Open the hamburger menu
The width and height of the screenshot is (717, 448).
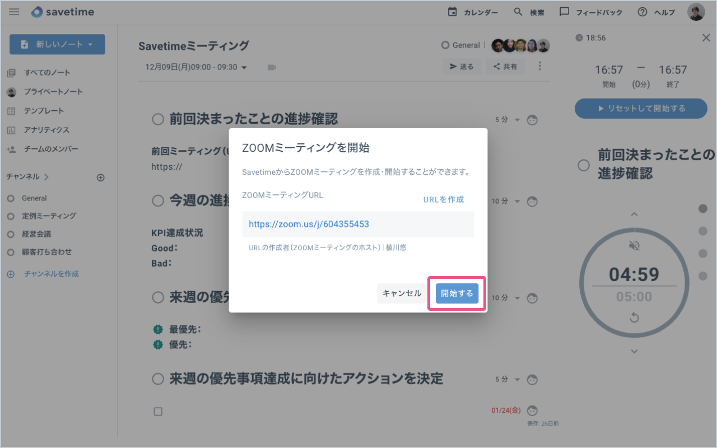pos(14,12)
